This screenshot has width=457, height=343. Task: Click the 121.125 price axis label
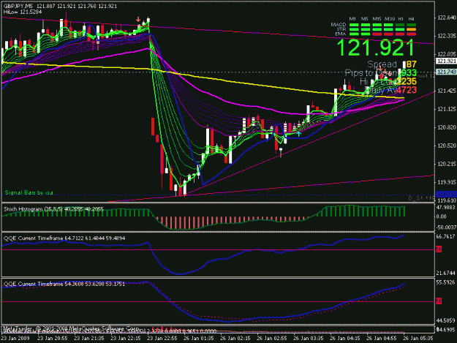[447, 109]
